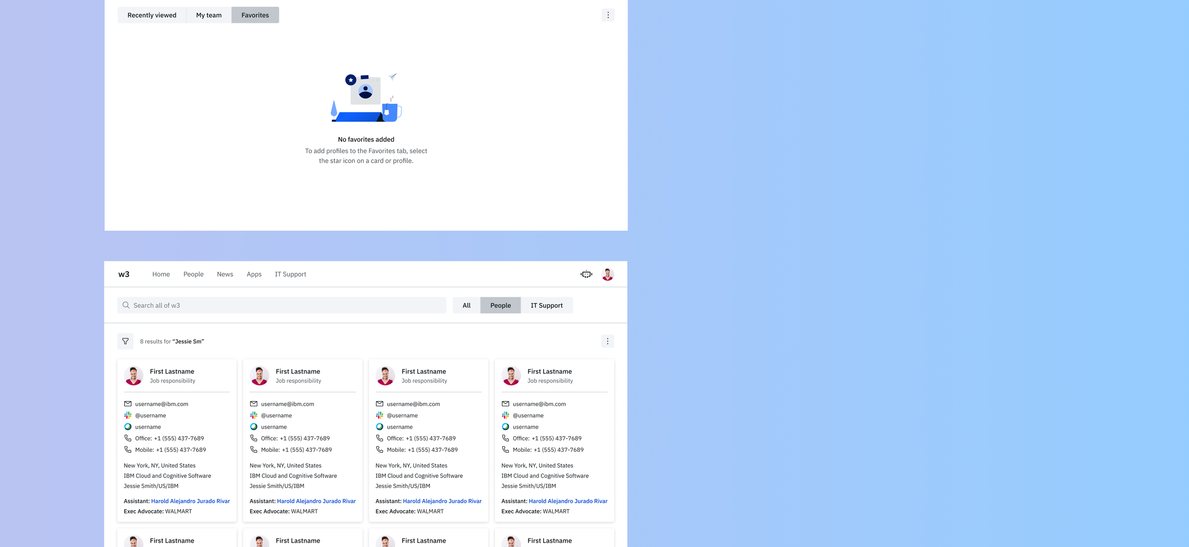Open overflow menu next to Favorites tab
The image size is (1189, 547).
(608, 15)
